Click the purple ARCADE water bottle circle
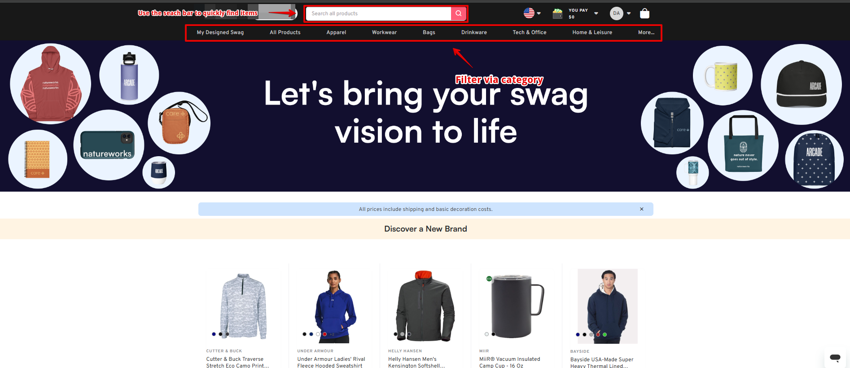 coord(129,75)
